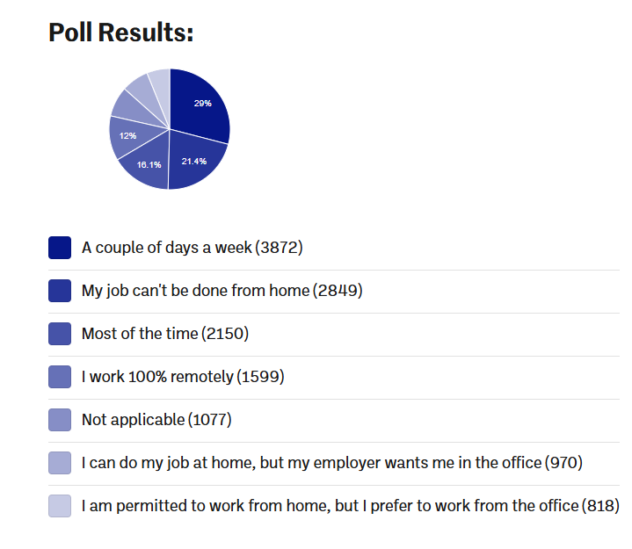Click the 16.1% pie chart slice
Screen dimensions: 632x549
148,165
